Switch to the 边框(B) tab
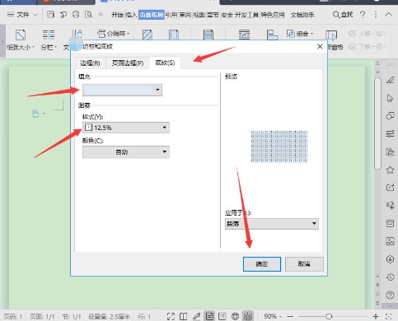 tap(90, 63)
